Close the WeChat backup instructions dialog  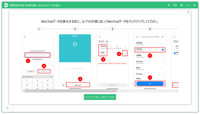tap(188, 12)
